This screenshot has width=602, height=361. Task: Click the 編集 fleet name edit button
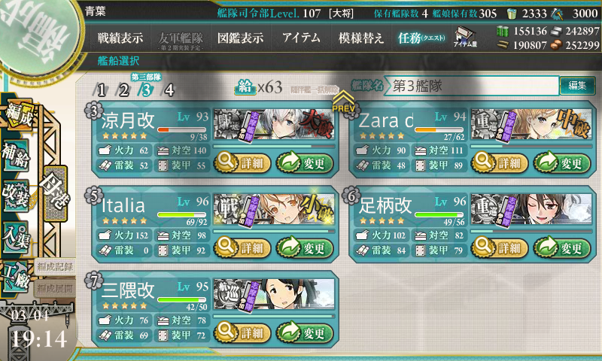point(577,85)
